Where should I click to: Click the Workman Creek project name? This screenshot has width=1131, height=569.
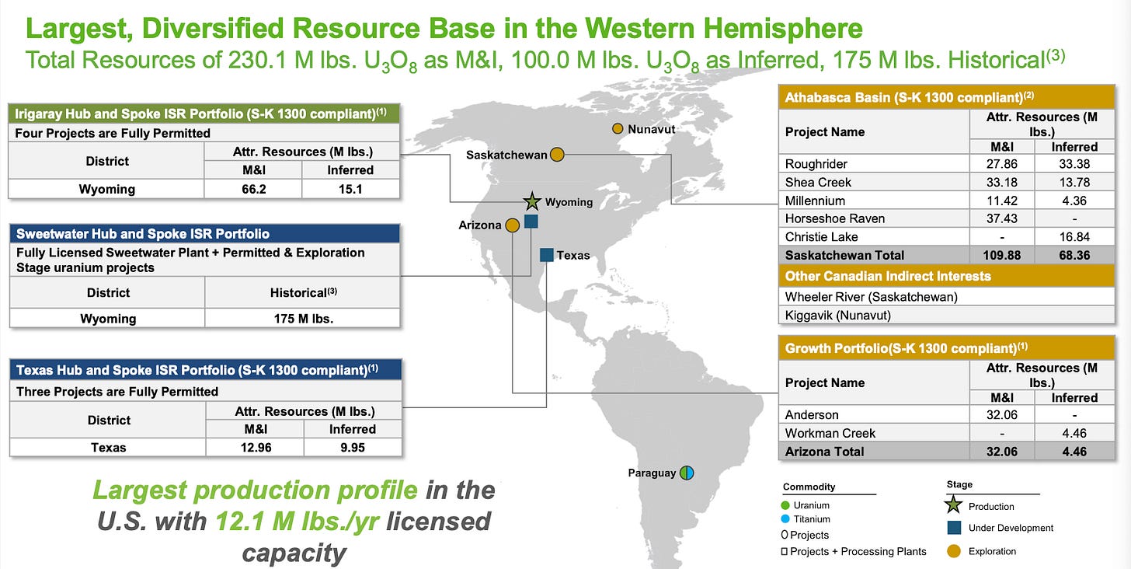[x=830, y=433]
